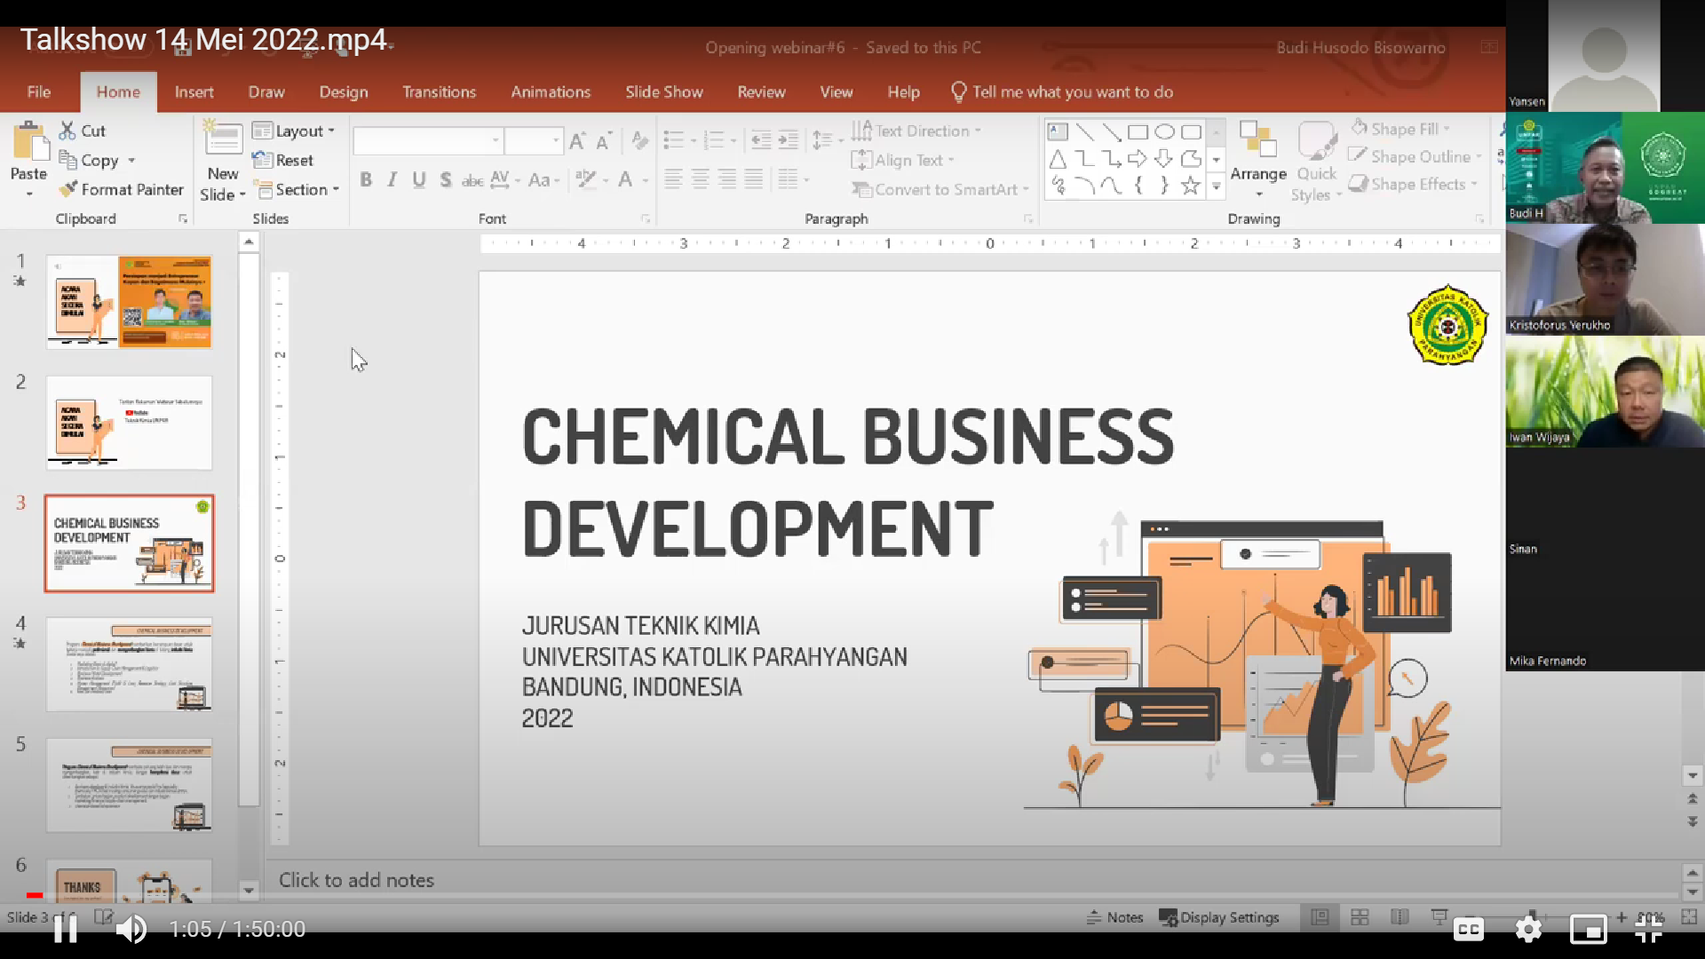Select the star shape in gallery
1705x959 pixels.
click(1190, 186)
